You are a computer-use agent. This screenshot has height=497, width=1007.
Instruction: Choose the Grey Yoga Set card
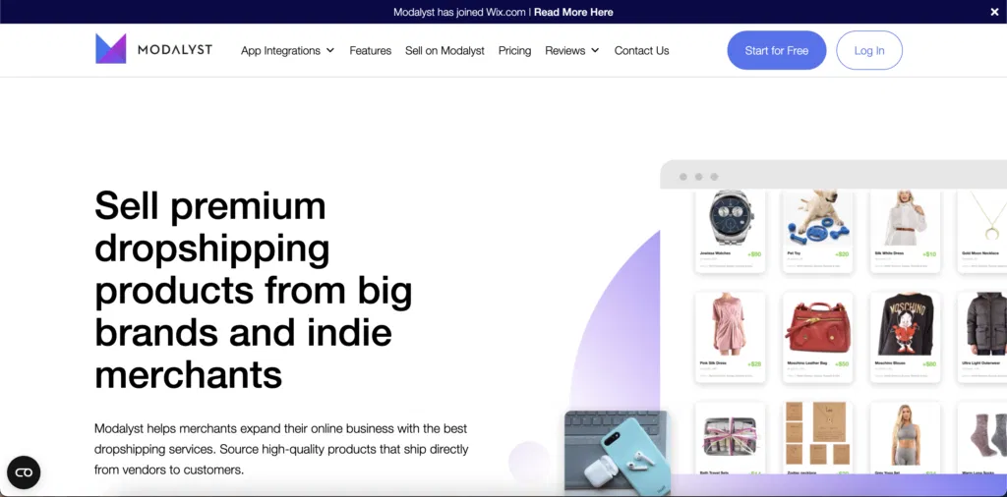pos(905,439)
